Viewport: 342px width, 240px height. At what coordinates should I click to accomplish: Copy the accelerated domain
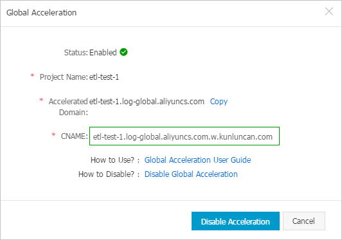click(219, 102)
